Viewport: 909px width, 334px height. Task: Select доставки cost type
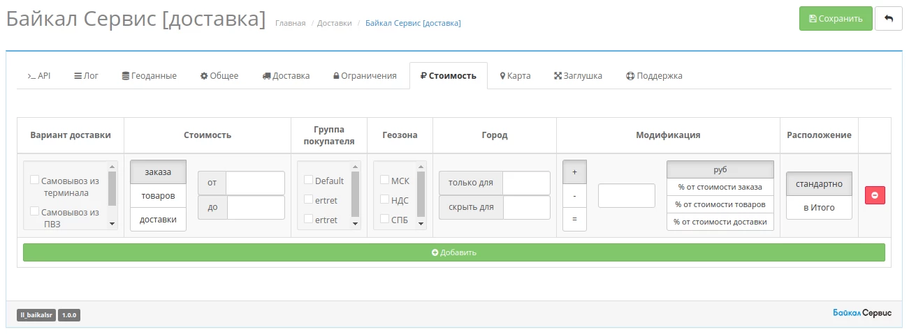tap(158, 220)
